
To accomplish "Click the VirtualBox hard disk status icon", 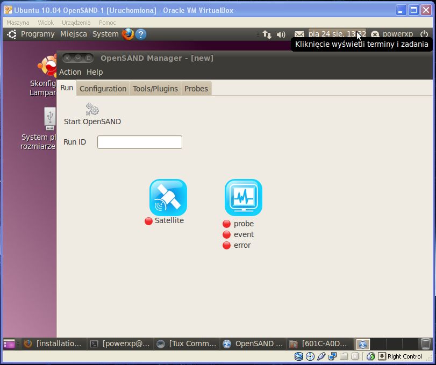I will click(x=298, y=356).
